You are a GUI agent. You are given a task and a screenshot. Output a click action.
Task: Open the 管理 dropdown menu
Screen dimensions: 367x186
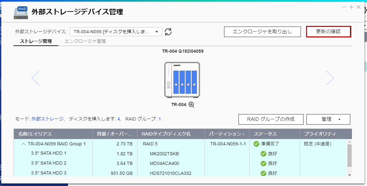click(328, 119)
